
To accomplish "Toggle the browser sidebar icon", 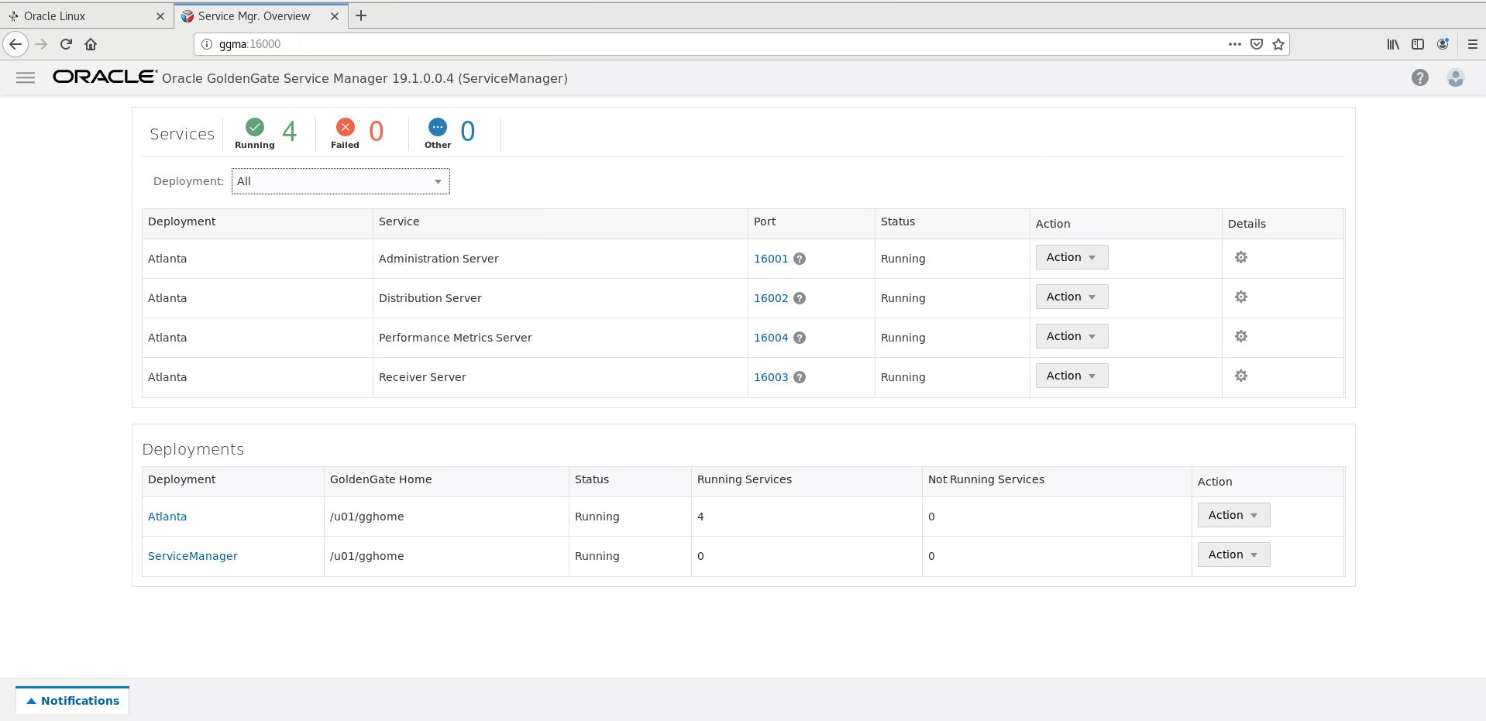I will click(x=1418, y=44).
